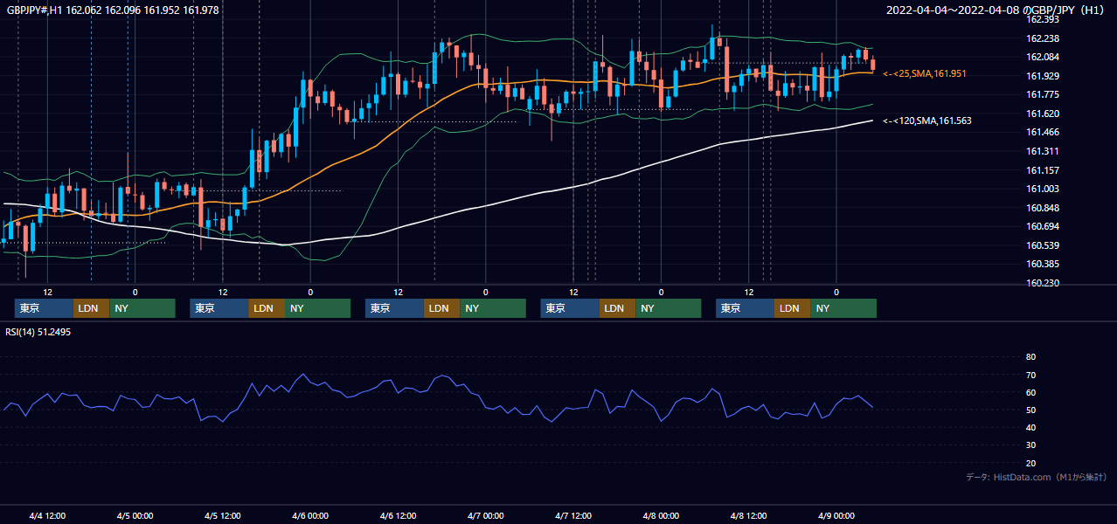Viewport: 1117px width, 524px height.
Task: Click price axis label 161.157
Action: pyautogui.click(x=1043, y=170)
